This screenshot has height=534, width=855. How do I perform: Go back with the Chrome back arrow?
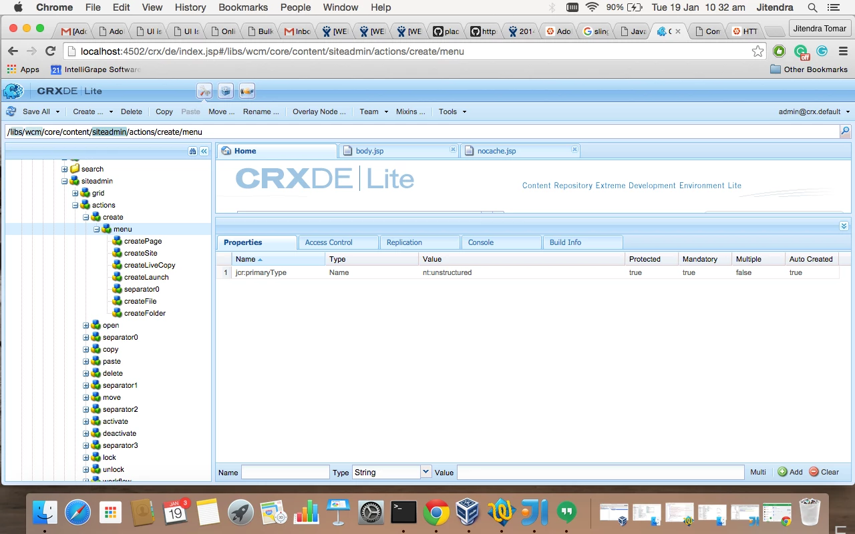pyautogui.click(x=13, y=51)
